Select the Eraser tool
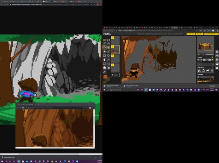 [x=104, y=51]
